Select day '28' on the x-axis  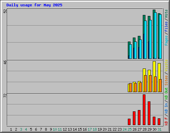pos(144,129)
